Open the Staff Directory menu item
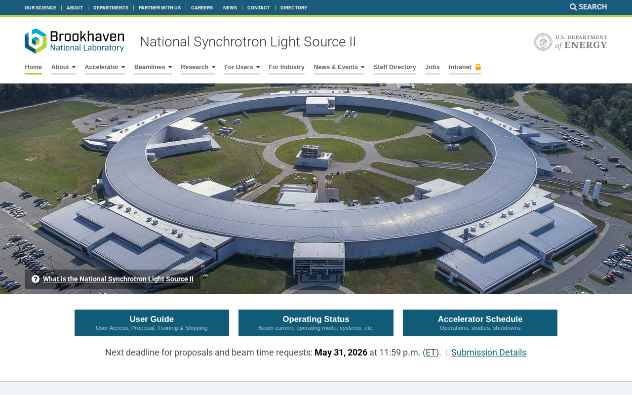This screenshot has width=632, height=395. (x=395, y=67)
